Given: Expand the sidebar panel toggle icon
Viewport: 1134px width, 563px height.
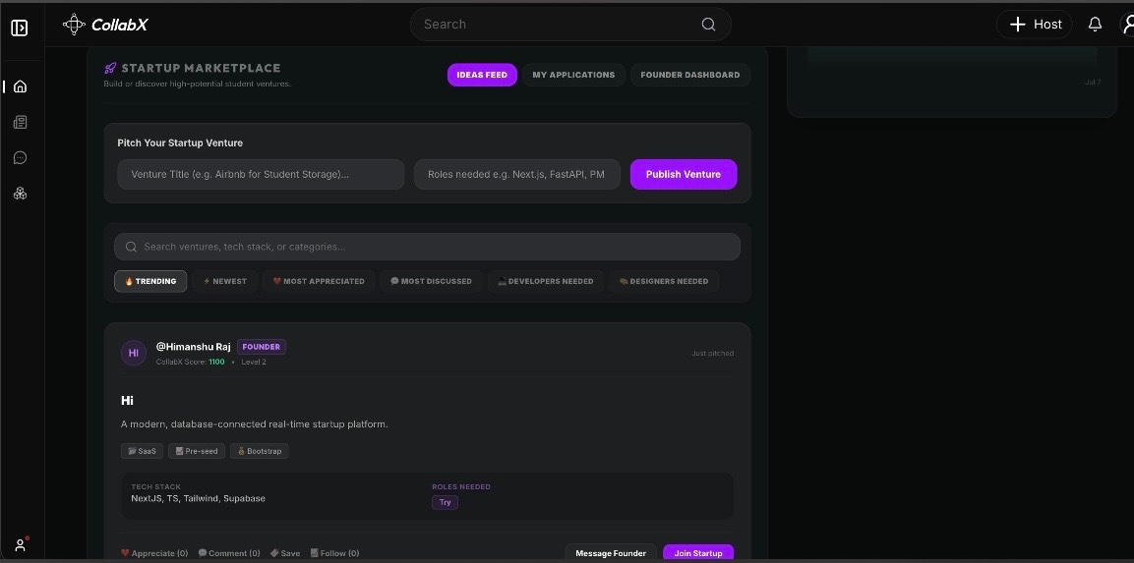Looking at the screenshot, I should 20,28.
